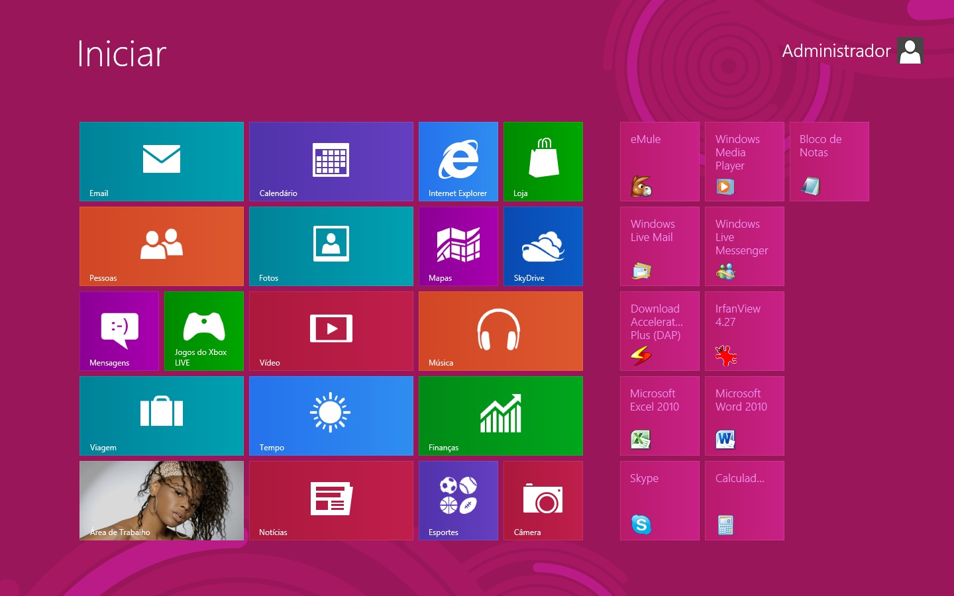
Task: Open the Email tile
Action: [x=161, y=161]
